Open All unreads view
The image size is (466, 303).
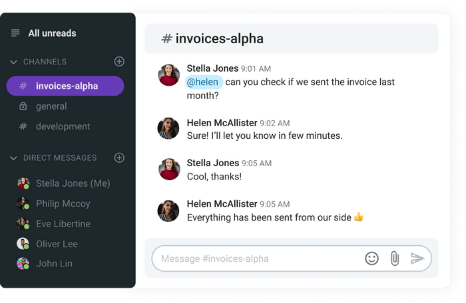click(x=52, y=33)
